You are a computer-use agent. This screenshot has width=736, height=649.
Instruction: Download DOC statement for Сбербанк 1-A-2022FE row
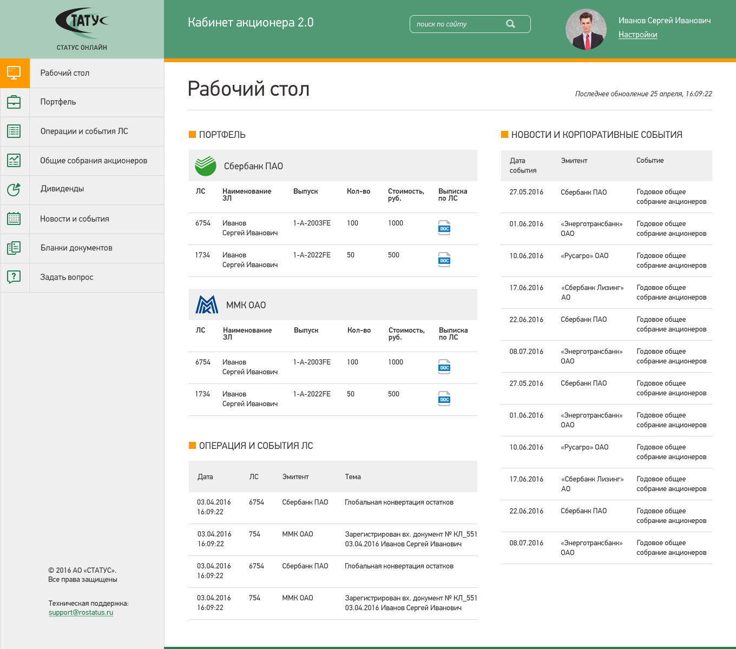(x=444, y=260)
